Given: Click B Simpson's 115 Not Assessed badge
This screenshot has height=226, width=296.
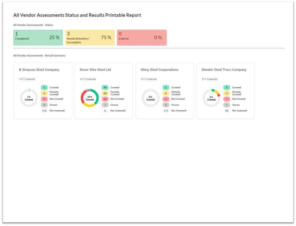Looking at the screenshot, I should click(x=44, y=111).
